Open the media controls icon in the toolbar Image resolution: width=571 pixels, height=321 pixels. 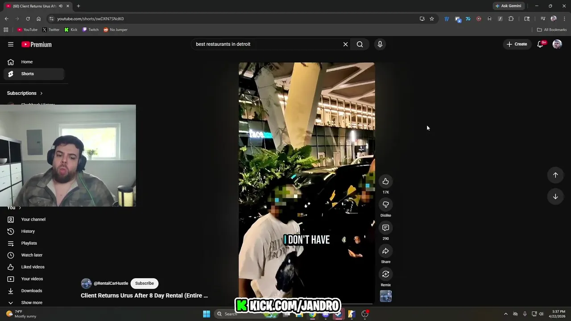[x=543, y=19]
